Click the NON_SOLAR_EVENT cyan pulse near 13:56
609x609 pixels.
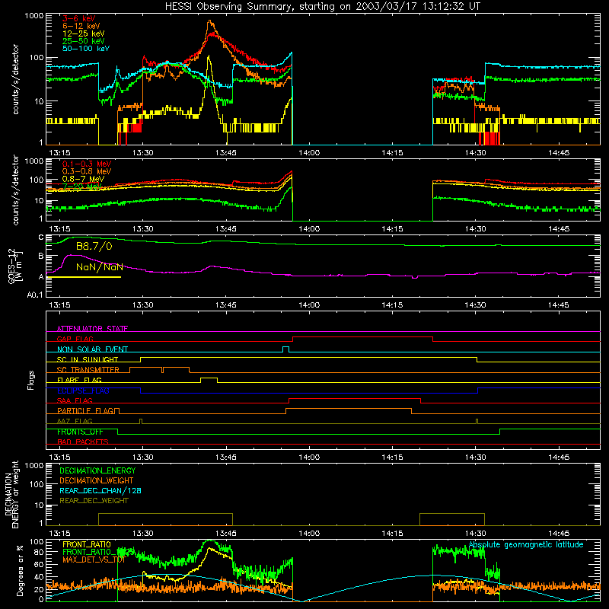[x=286, y=347]
